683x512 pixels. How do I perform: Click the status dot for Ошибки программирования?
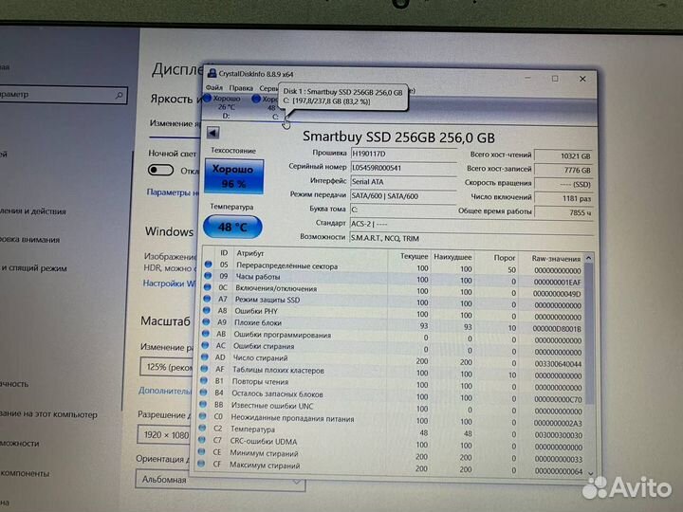tap(206, 334)
